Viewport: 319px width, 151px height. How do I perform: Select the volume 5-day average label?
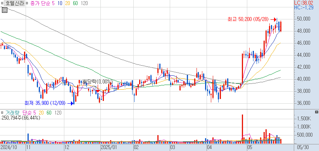click(34, 113)
